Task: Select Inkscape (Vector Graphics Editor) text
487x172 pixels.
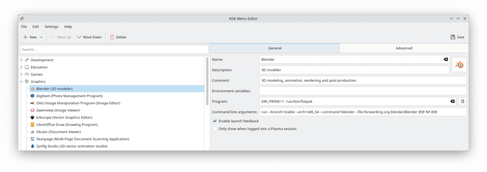Action: click(64, 118)
